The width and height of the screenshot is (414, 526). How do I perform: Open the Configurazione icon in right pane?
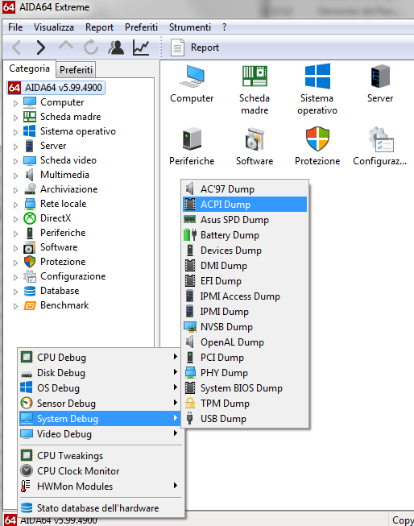point(380,147)
